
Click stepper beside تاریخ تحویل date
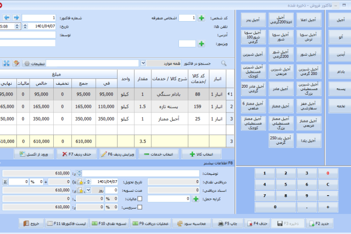click(88, 182)
